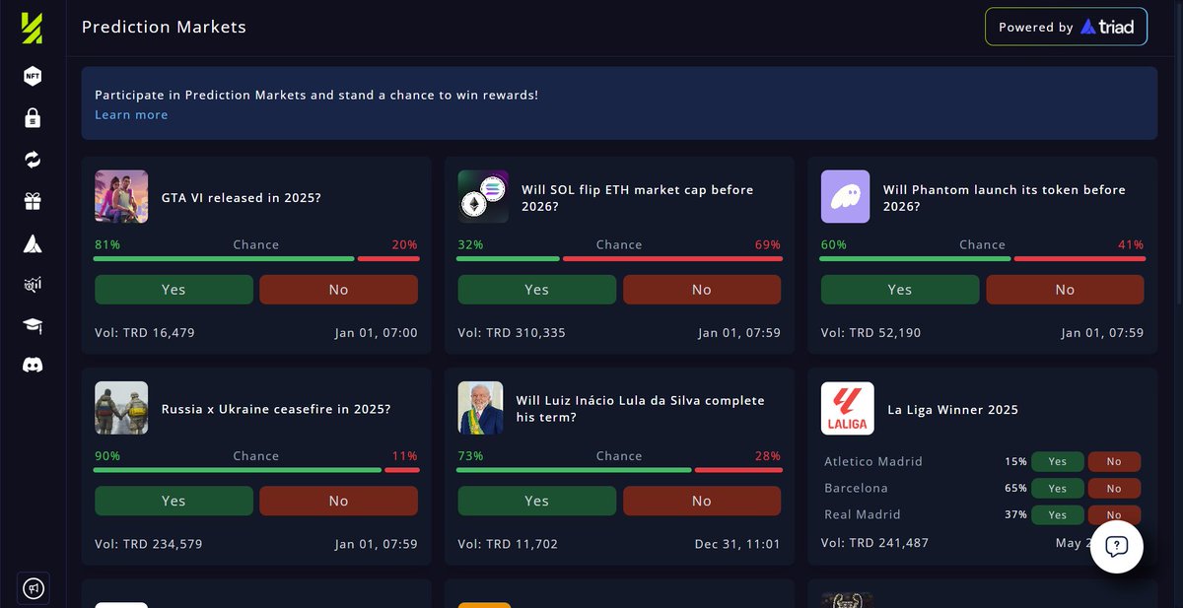Screen dimensions: 1183x608
Task: Open the 'Will Phantom launch its token' title
Action: pos(1005,198)
